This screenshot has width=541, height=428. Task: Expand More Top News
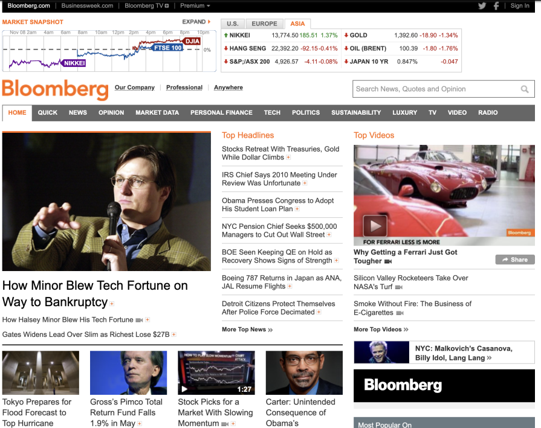point(247,330)
